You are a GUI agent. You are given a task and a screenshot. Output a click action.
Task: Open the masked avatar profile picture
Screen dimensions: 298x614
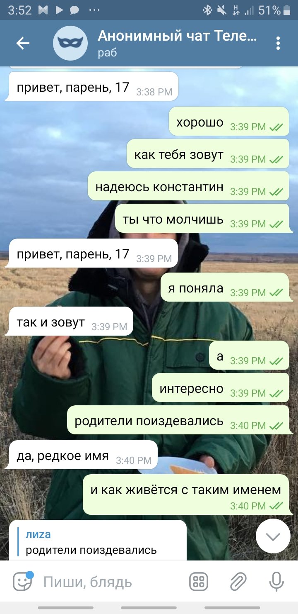[x=70, y=43]
